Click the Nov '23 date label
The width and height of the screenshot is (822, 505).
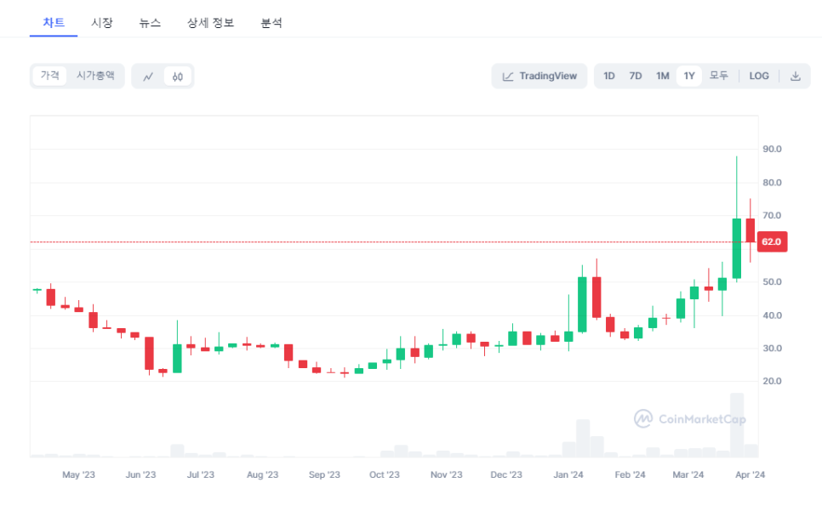point(446,474)
